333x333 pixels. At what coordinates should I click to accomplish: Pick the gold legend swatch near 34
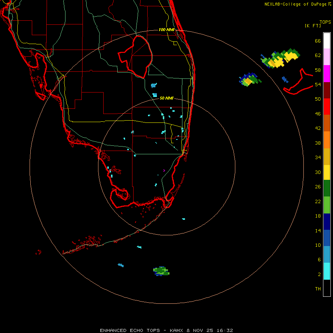(327, 157)
